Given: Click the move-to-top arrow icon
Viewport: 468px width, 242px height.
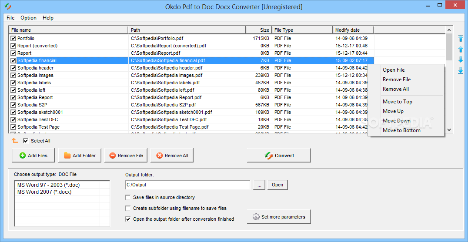Looking at the screenshot, I should [461, 38].
